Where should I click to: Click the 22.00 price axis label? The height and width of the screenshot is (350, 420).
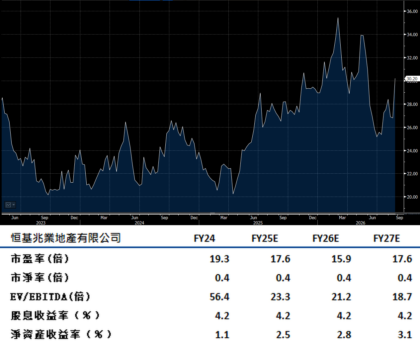click(x=412, y=174)
